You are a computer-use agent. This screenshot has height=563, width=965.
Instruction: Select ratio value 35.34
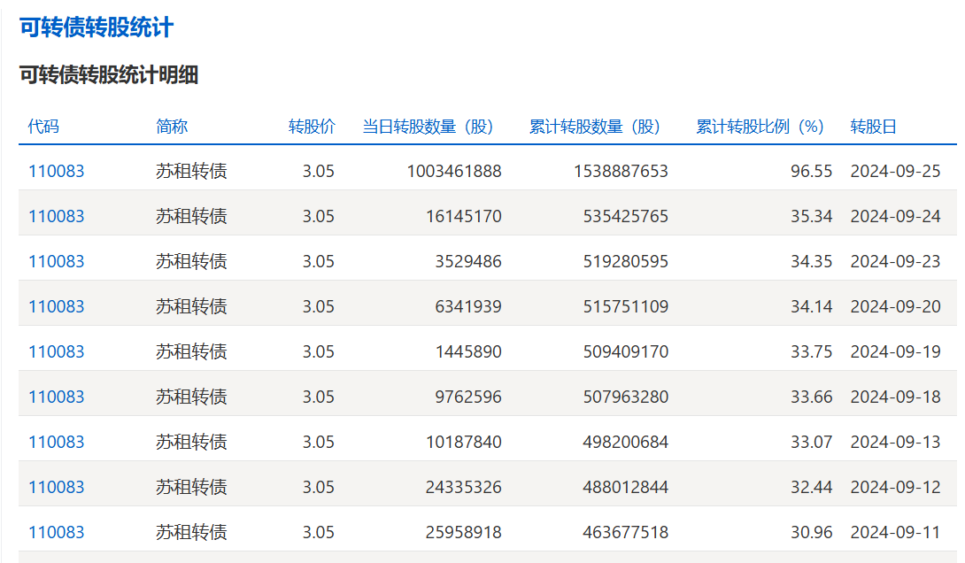click(812, 216)
